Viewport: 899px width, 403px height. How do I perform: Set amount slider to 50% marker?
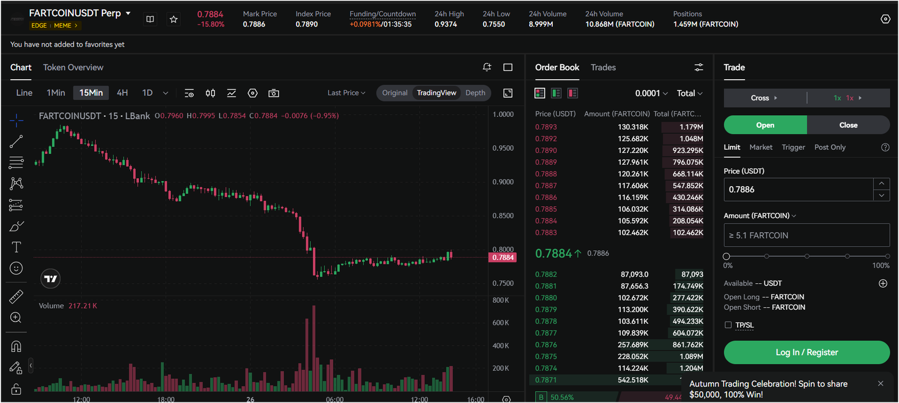(x=807, y=256)
